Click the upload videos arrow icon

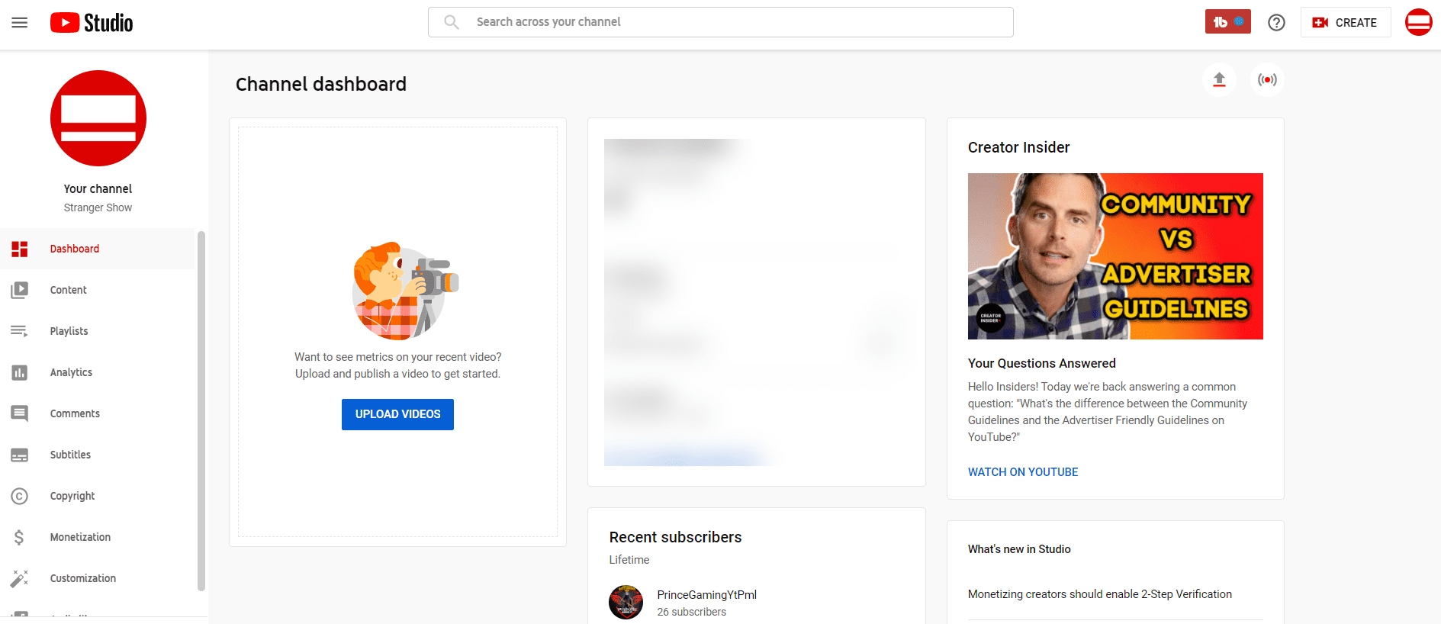pos(1219,79)
